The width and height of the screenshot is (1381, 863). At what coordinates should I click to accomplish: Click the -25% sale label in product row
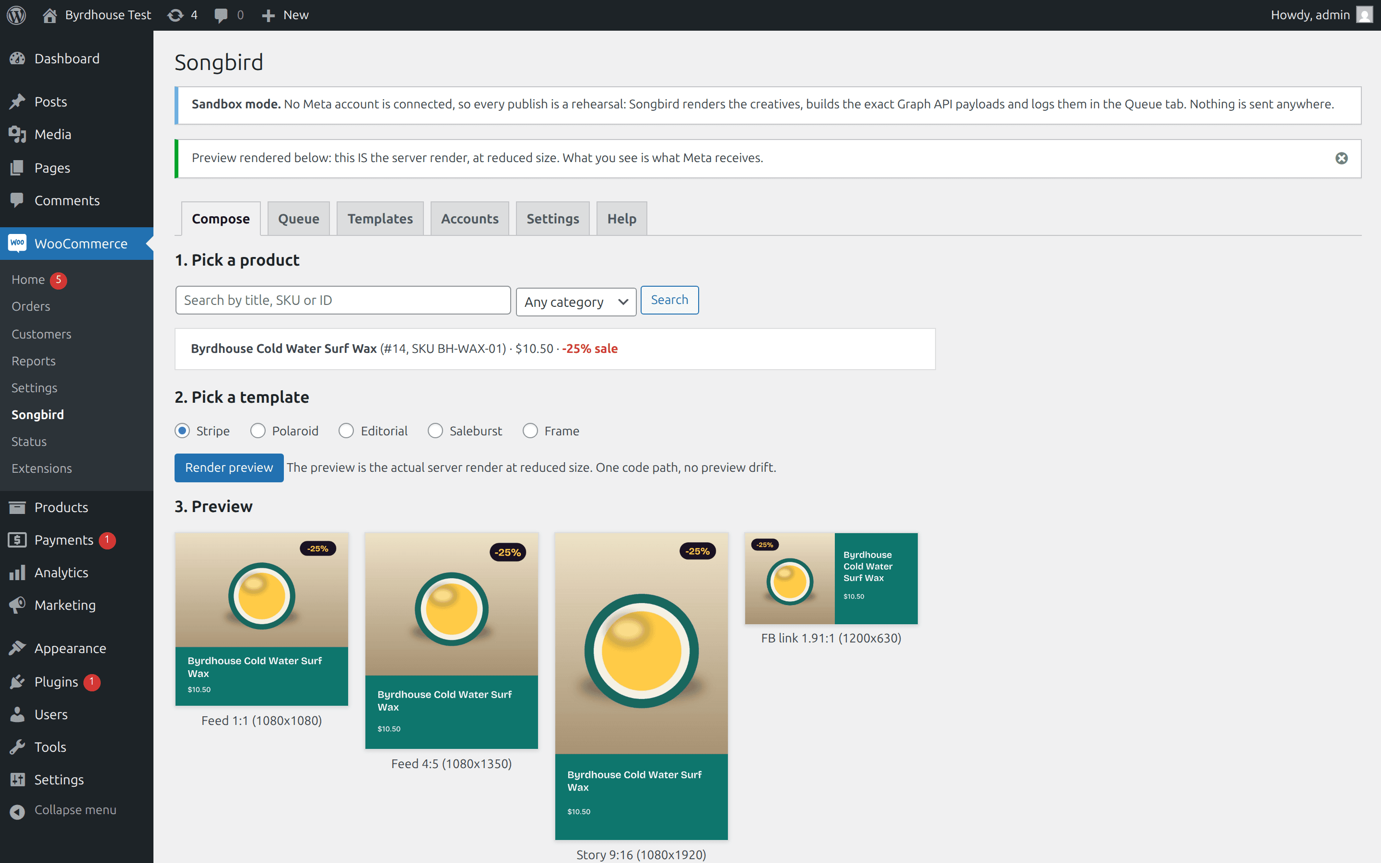(x=589, y=349)
